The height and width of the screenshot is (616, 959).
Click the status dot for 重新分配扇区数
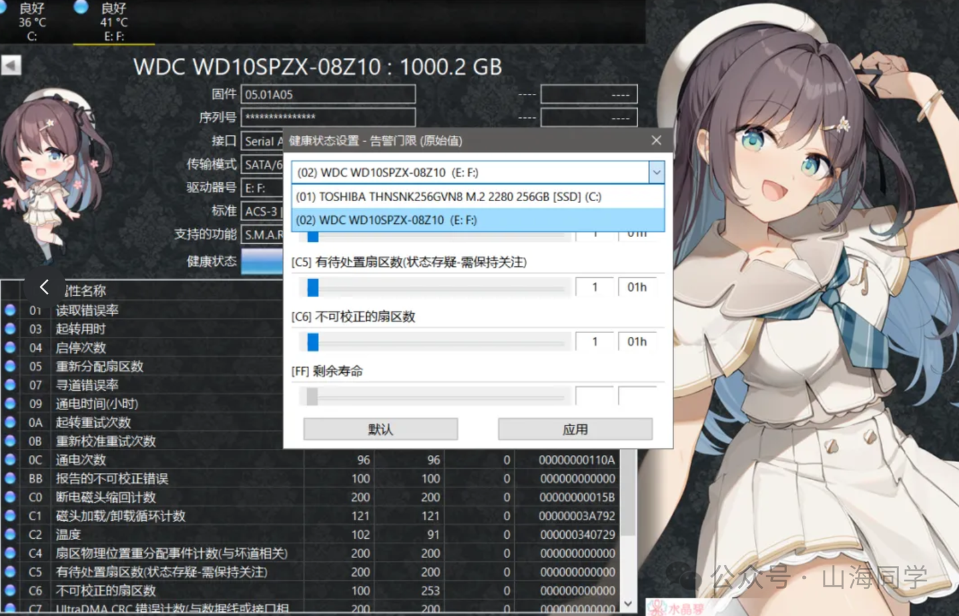click(x=10, y=366)
